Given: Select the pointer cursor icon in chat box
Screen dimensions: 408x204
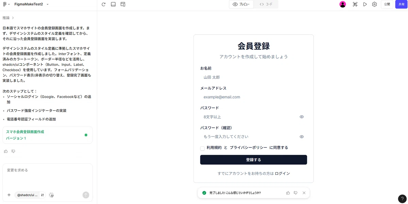Looking at the screenshot, I should pyautogui.click(x=51, y=195).
